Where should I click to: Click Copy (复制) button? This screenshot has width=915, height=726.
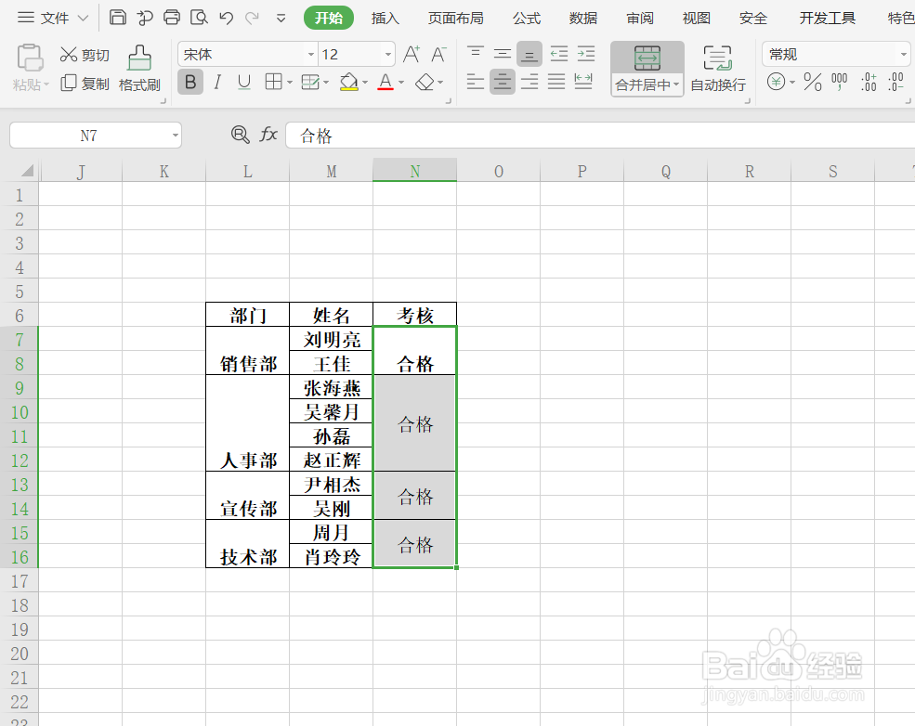[x=85, y=84]
